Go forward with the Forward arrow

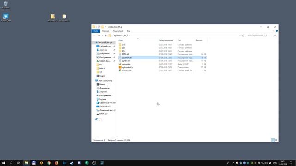pos(99,36)
